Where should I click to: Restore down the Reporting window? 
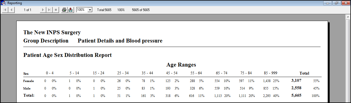coord(337,3)
